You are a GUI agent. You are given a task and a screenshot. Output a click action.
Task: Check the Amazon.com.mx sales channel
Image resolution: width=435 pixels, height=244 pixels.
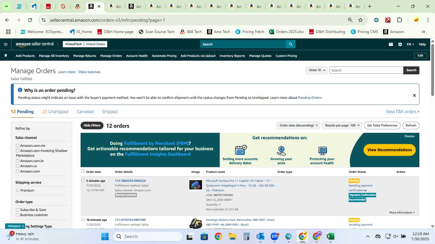(18, 146)
